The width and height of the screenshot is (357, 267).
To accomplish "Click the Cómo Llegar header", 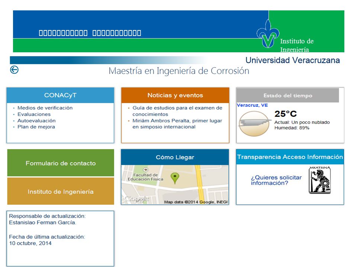I will click(x=175, y=157).
